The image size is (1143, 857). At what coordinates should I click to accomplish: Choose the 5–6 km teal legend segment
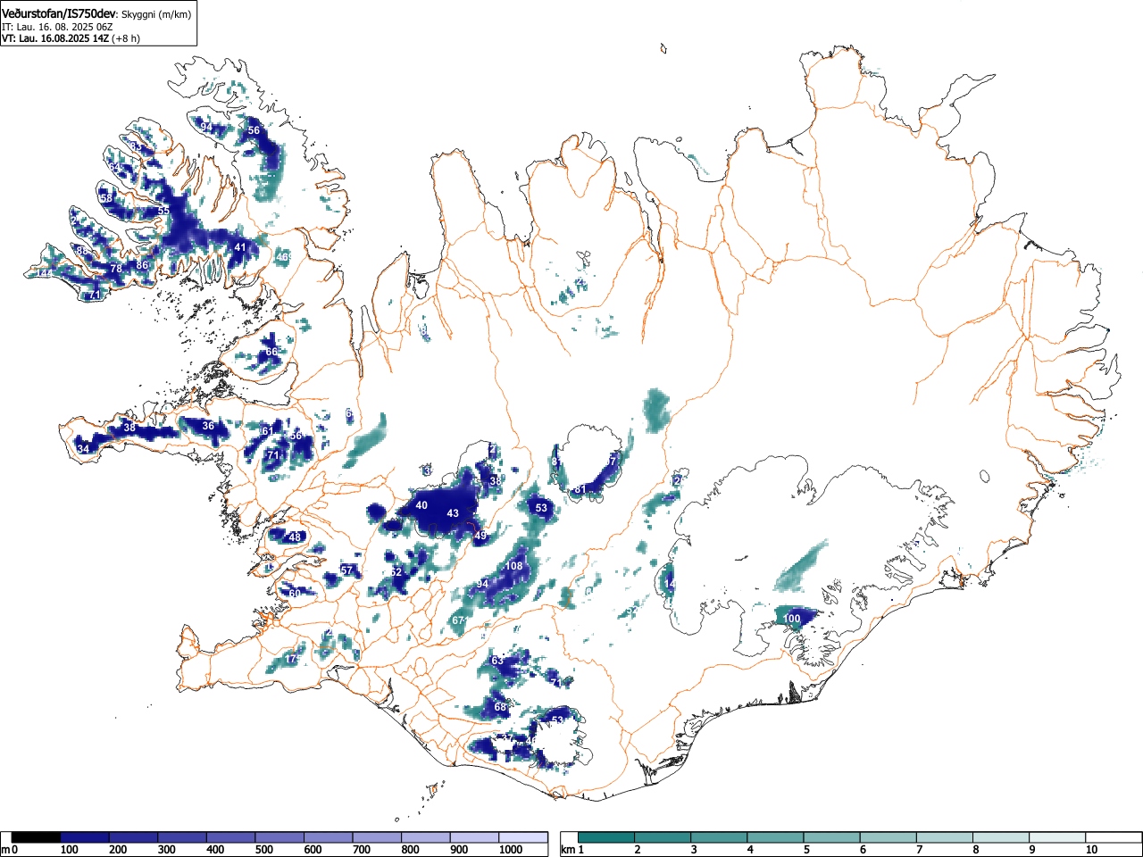832,837
